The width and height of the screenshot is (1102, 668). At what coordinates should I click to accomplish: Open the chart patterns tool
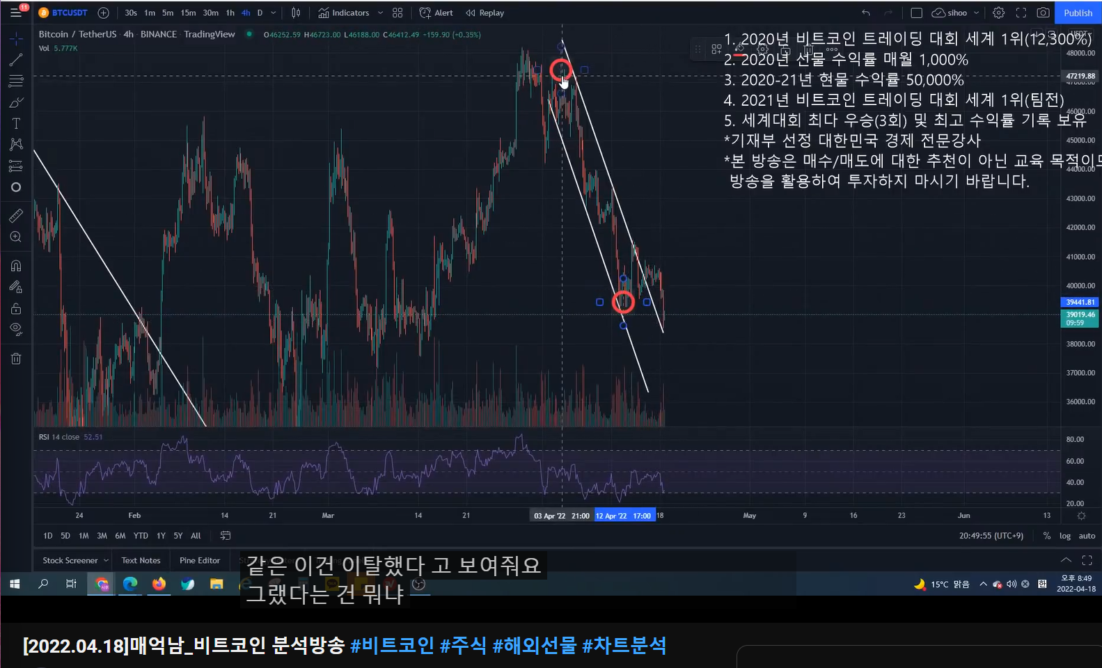[15, 145]
